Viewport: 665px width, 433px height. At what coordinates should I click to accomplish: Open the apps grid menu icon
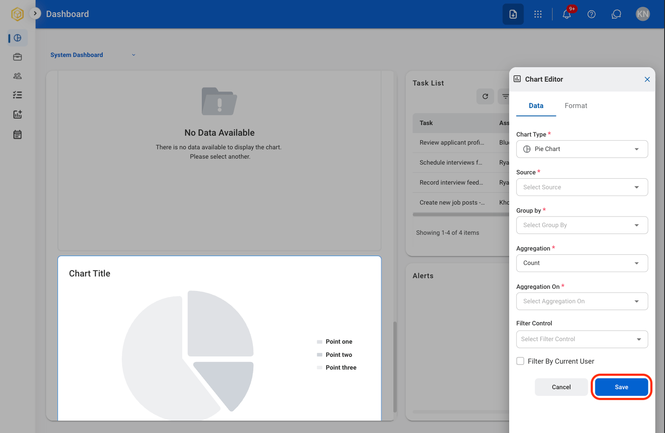tap(538, 14)
